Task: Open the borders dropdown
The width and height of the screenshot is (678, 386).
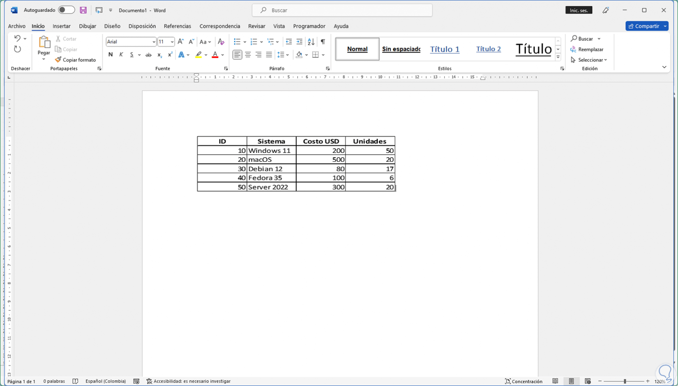Action: pos(323,55)
